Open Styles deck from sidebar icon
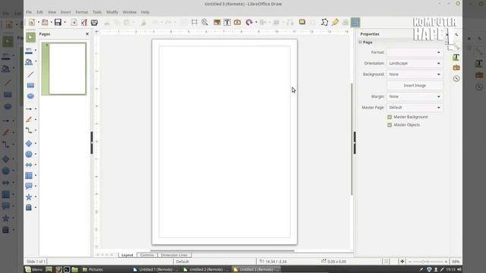Viewport: 486px width, 273px height. (456, 58)
